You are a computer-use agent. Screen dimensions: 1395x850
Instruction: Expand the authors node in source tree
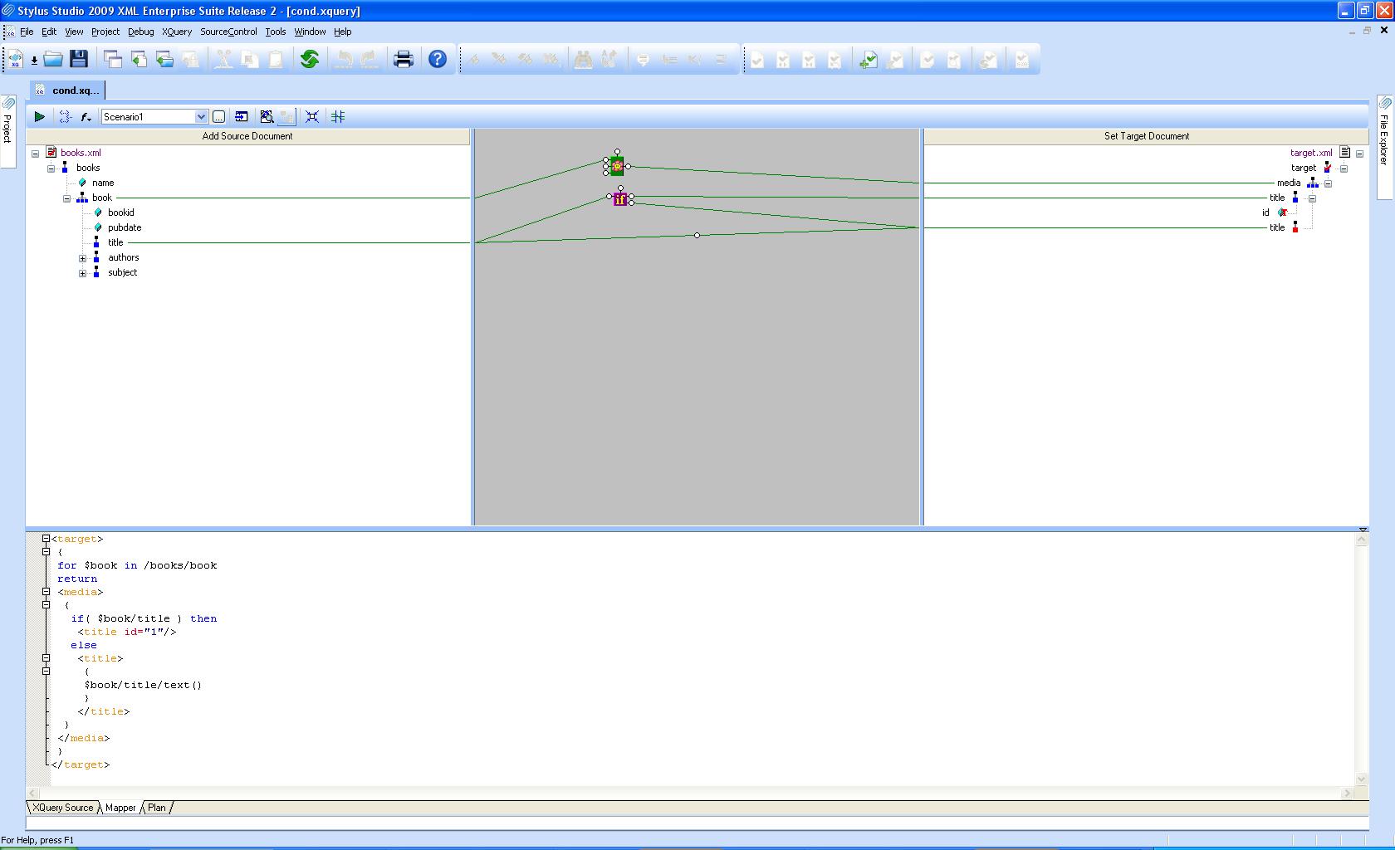point(82,258)
